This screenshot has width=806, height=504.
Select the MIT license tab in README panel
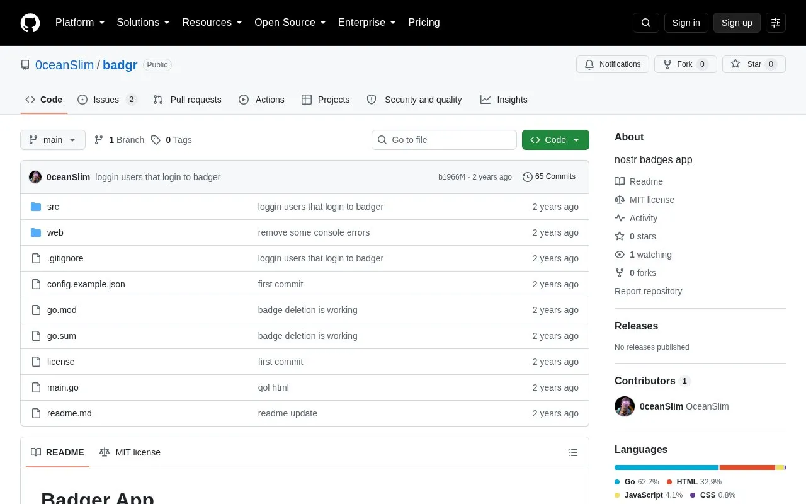point(130,452)
